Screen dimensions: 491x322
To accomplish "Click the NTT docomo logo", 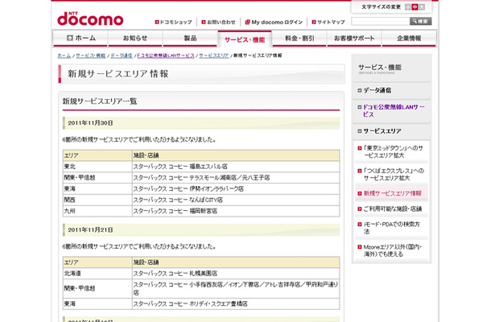I will click(x=90, y=19).
